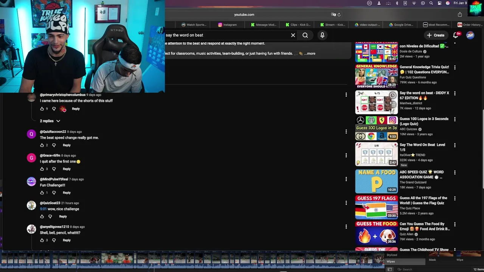484x272 pixels.
Task: Reply to QuizGoat23's comment
Action: point(63,216)
